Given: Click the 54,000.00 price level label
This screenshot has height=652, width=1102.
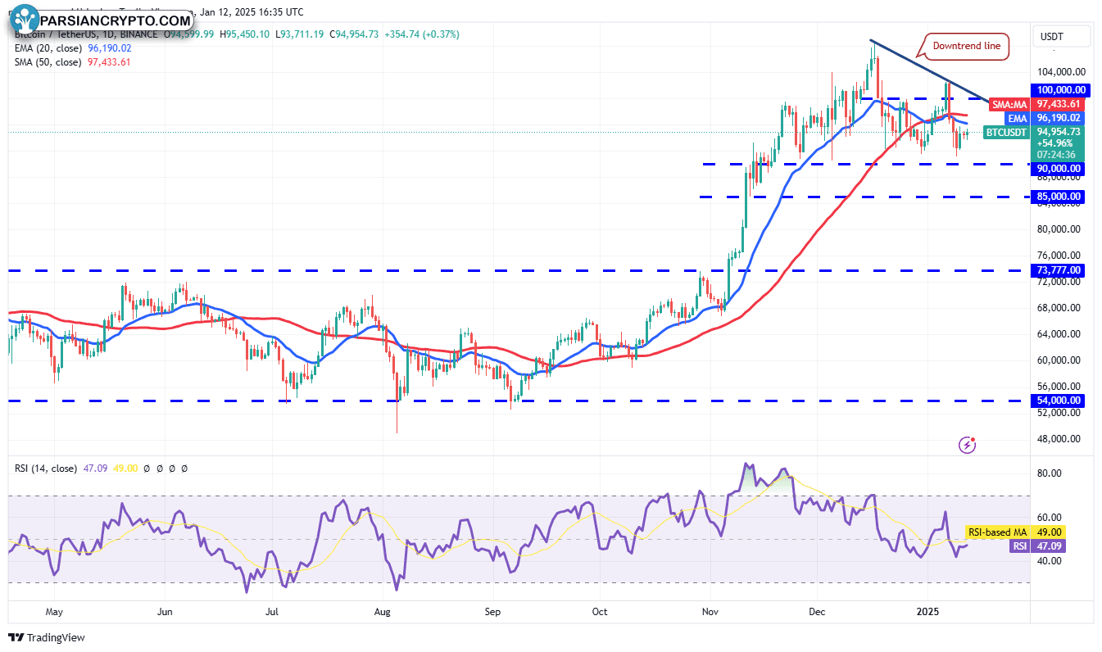Looking at the screenshot, I should point(1059,401).
